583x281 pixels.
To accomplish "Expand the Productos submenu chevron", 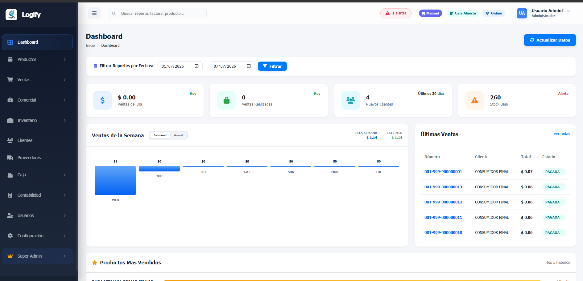I will point(64,59).
